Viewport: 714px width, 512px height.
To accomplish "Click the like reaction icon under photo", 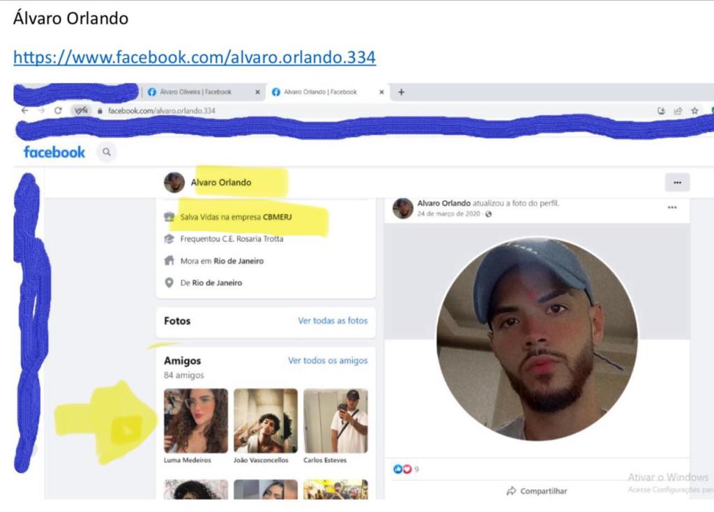I will pos(397,469).
